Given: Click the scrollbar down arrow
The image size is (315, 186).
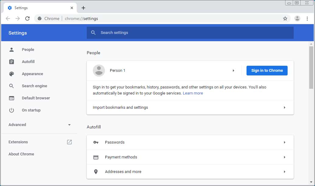Looking at the screenshot, I should (x=311, y=182).
